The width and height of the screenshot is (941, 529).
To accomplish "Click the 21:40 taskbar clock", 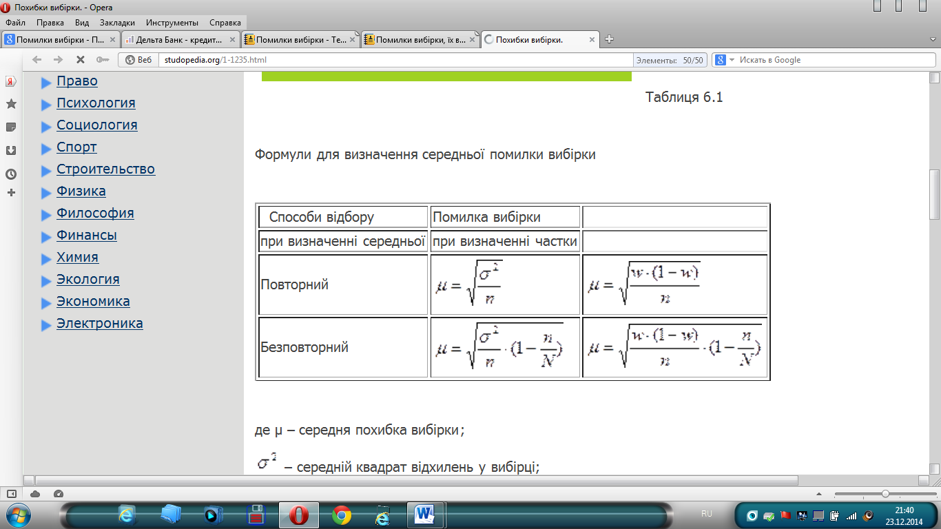I will click(x=904, y=510).
